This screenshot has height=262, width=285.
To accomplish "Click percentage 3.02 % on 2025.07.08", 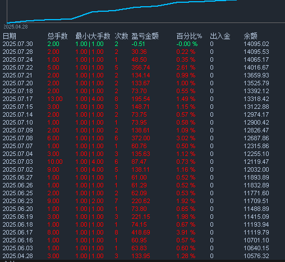I will point(186,138).
